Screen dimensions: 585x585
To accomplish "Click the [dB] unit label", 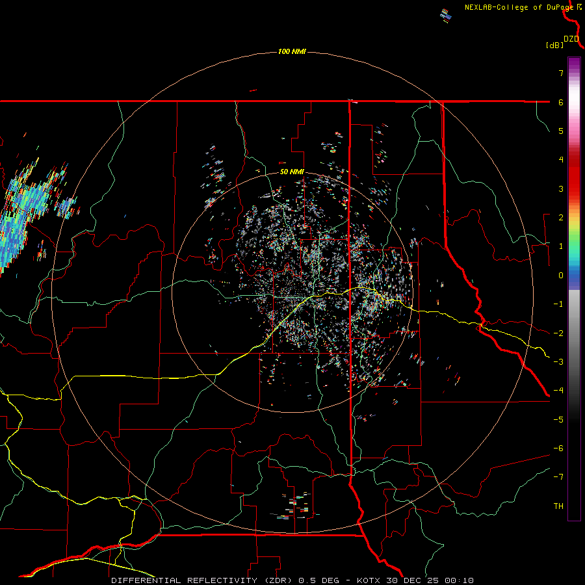I will 554,45.
